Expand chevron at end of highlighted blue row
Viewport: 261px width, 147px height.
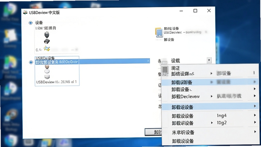pyautogui.click(x=148, y=61)
